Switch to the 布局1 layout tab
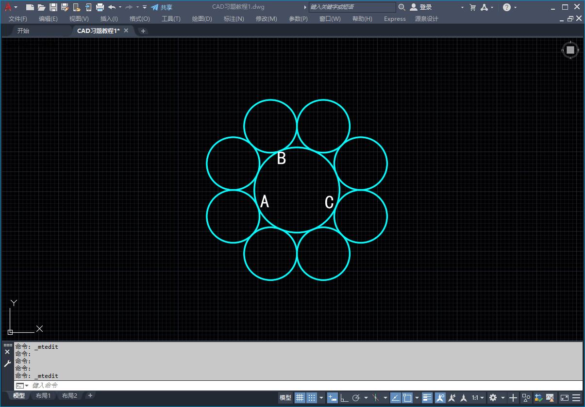This screenshot has width=585, height=407. [43, 396]
